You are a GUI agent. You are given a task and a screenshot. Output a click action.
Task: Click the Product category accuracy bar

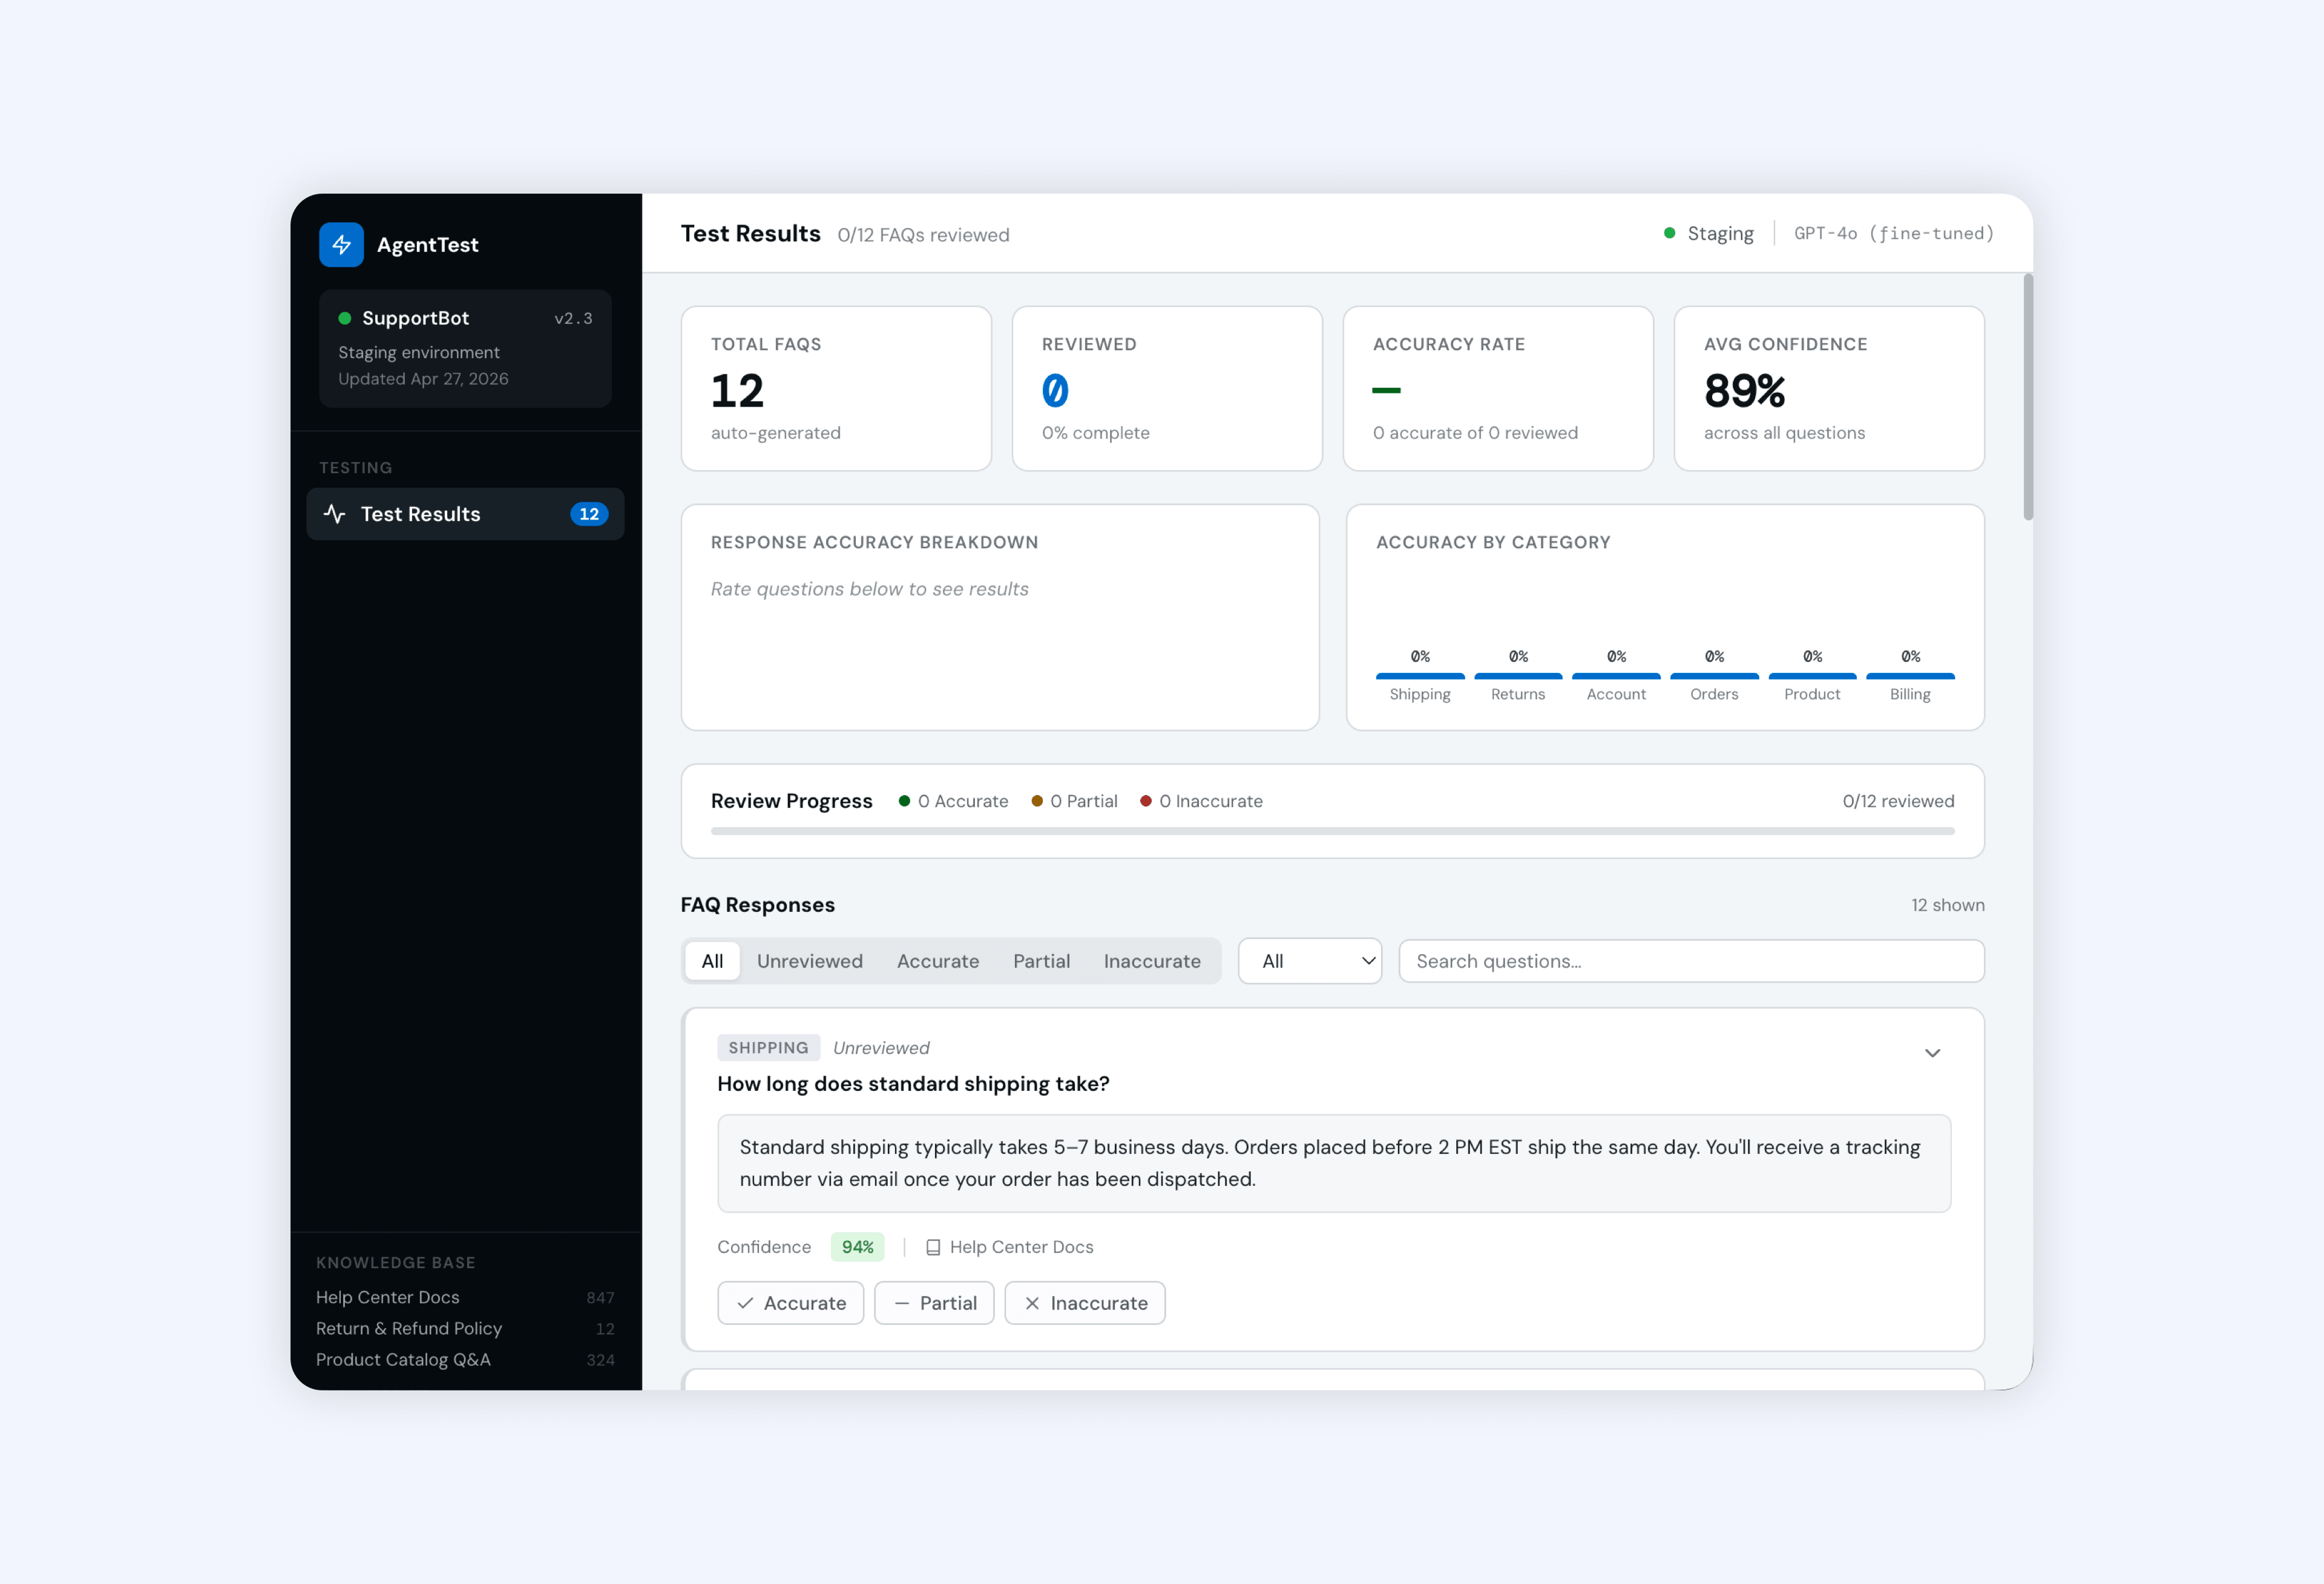[1812, 677]
